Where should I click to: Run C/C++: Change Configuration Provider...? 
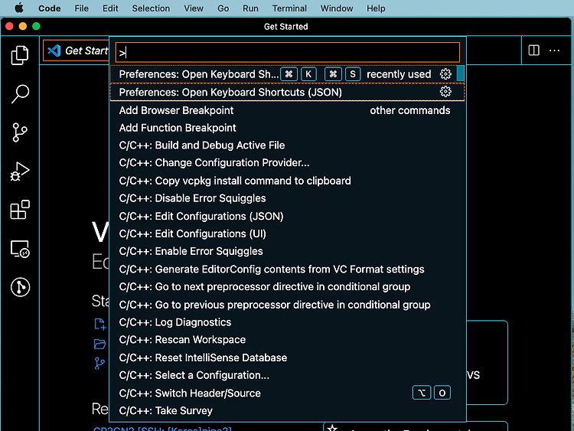click(x=287, y=162)
